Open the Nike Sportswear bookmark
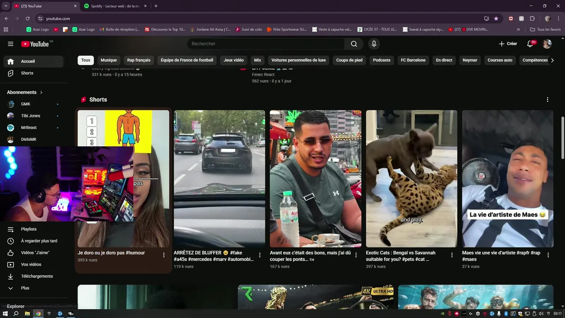 click(x=287, y=30)
